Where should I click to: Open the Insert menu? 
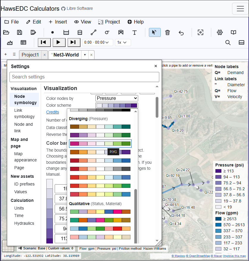[58, 22]
